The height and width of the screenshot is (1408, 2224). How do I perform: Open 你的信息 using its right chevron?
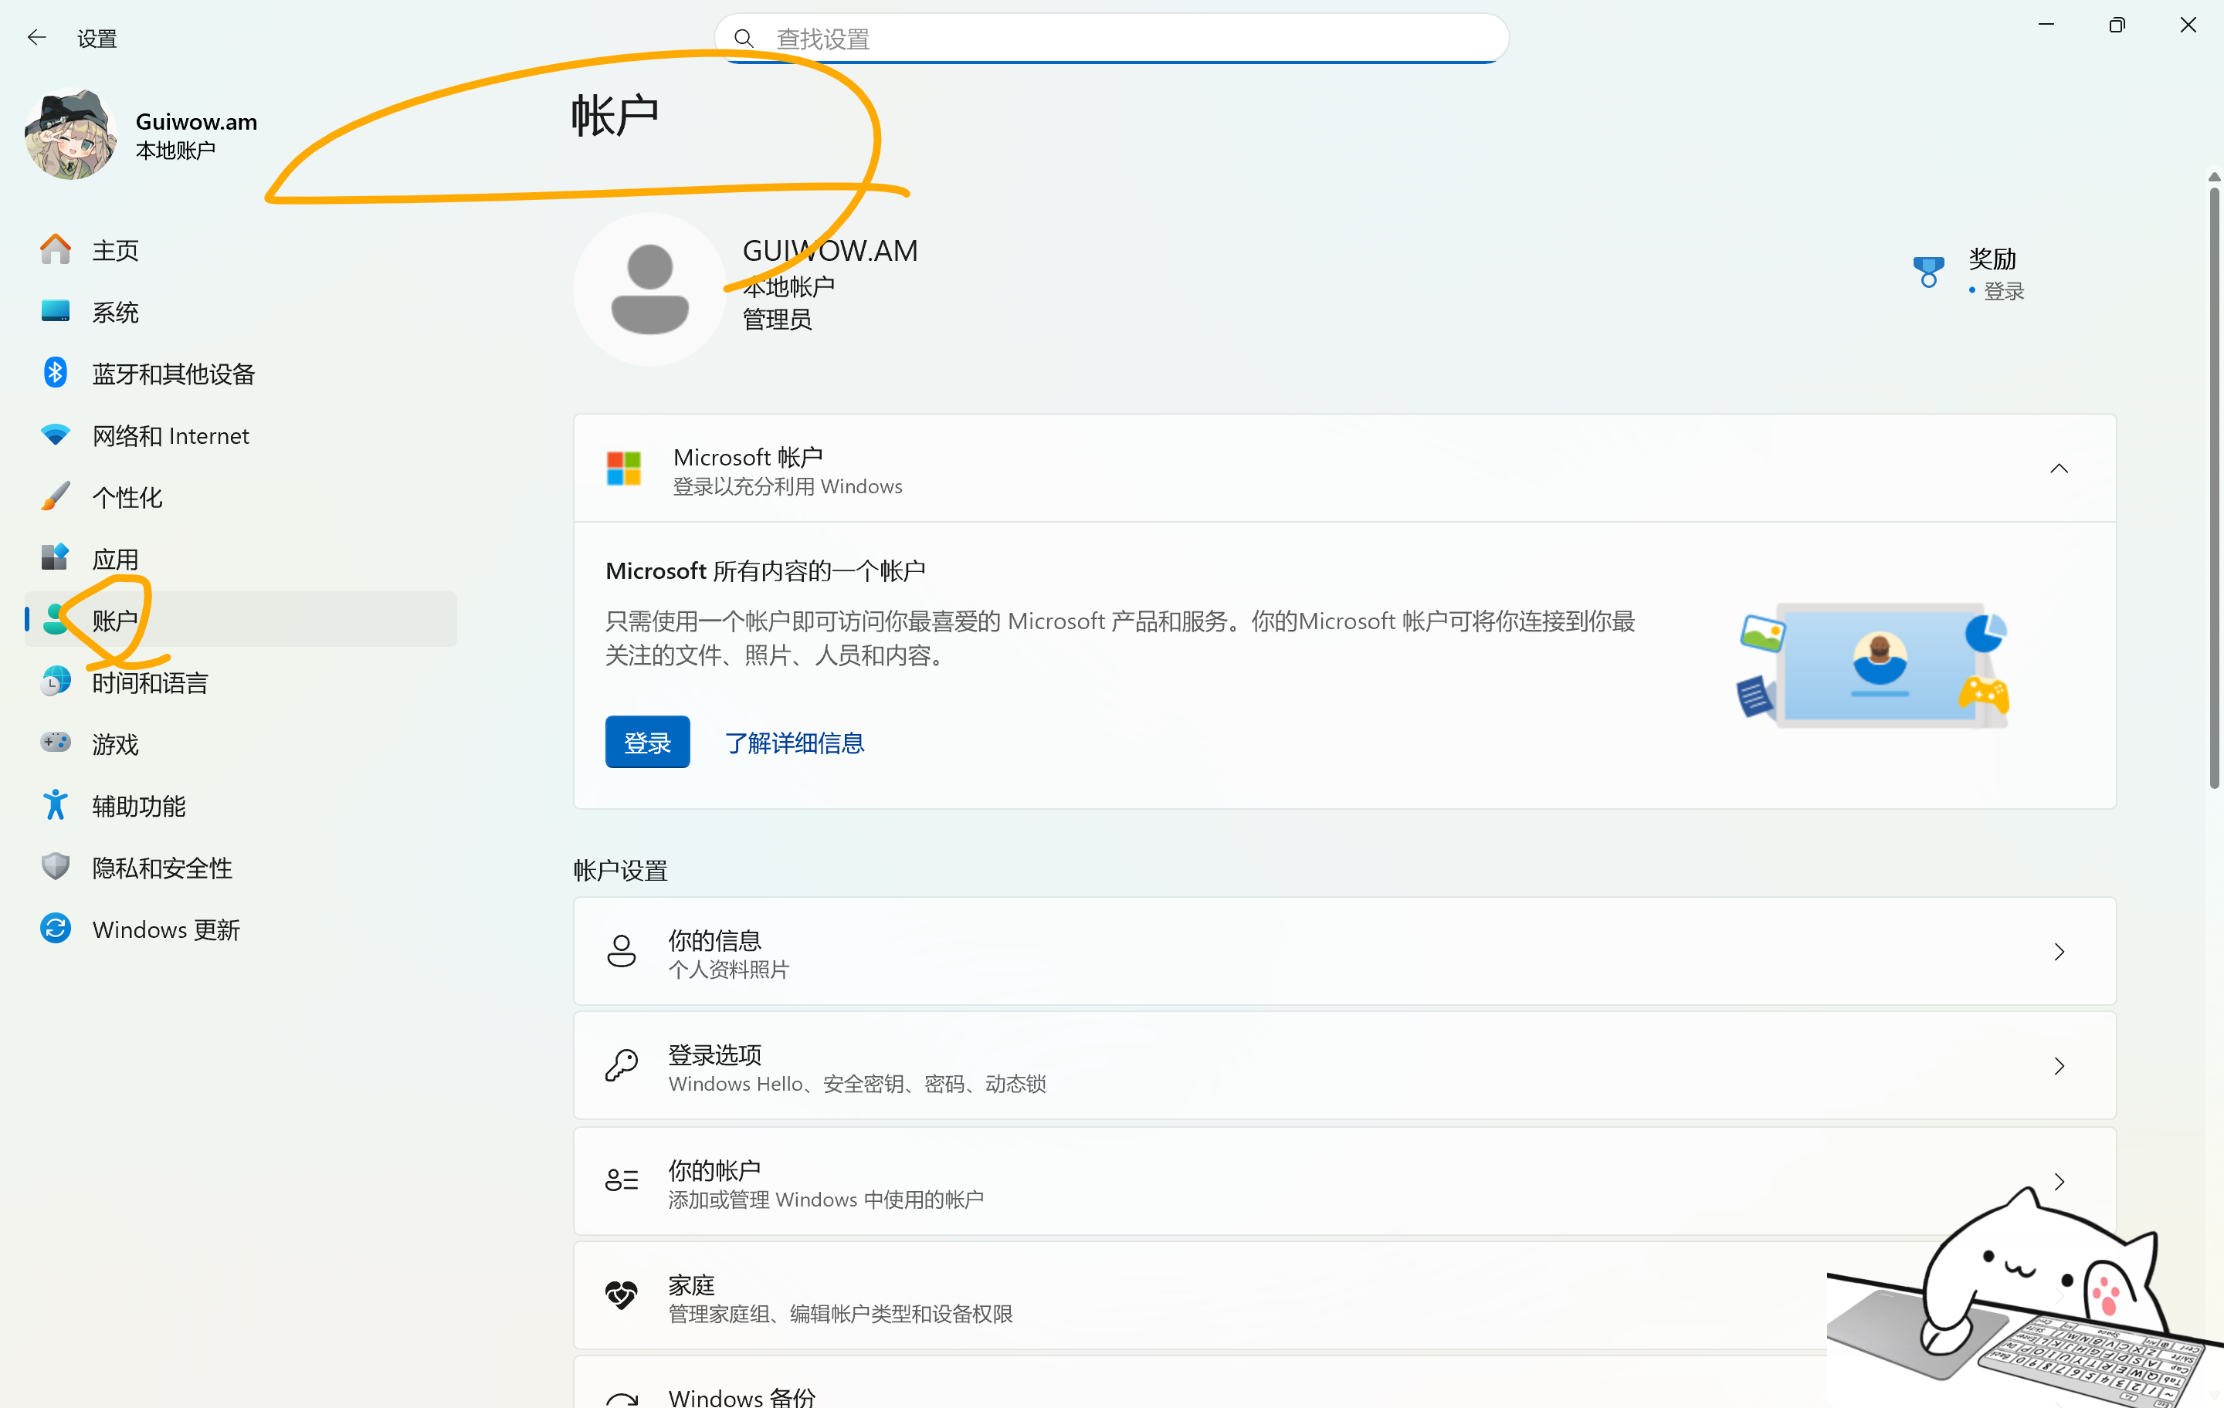click(x=2059, y=952)
